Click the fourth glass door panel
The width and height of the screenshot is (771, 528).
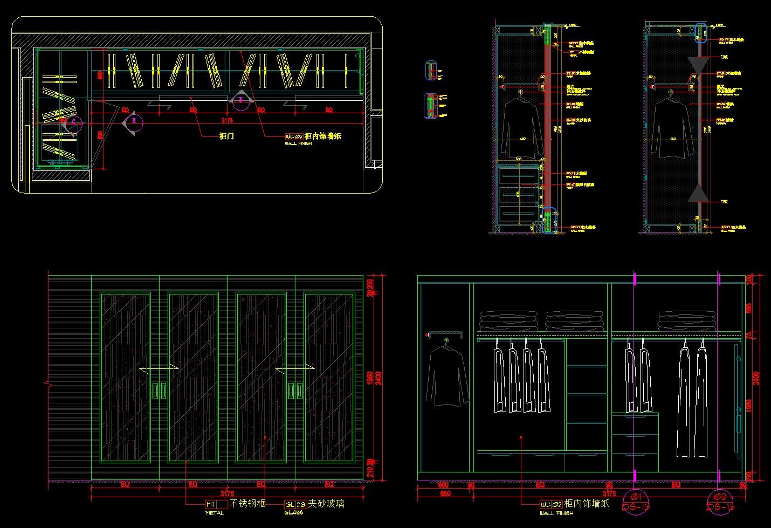[x=329, y=378]
